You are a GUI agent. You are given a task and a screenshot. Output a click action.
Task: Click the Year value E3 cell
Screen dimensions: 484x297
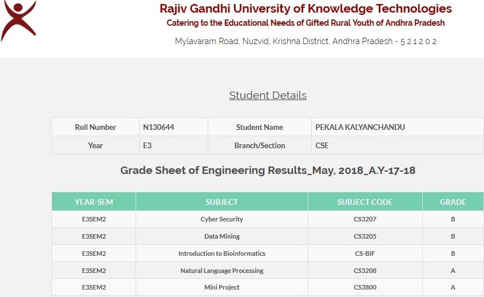[173, 145]
